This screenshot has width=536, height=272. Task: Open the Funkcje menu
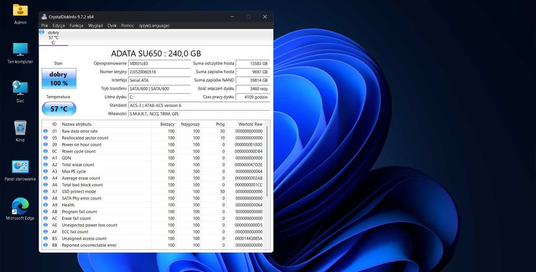[x=77, y=26]
